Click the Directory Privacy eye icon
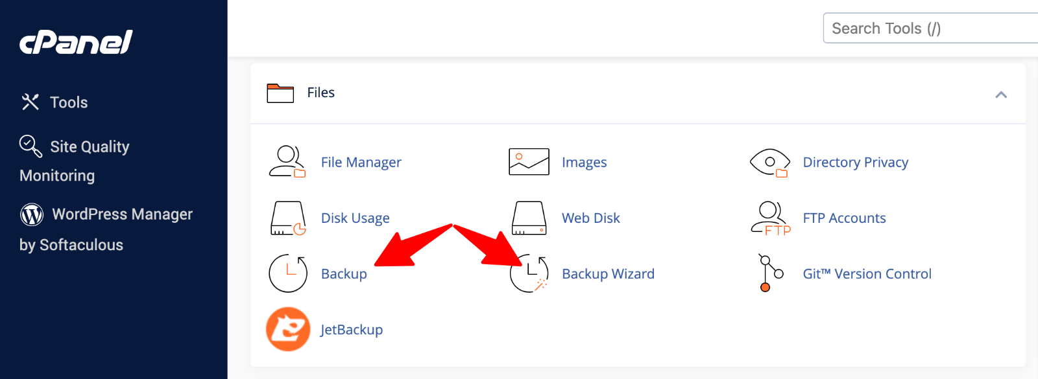Screen dimensions: 1038x379 (x=769, y=163)
